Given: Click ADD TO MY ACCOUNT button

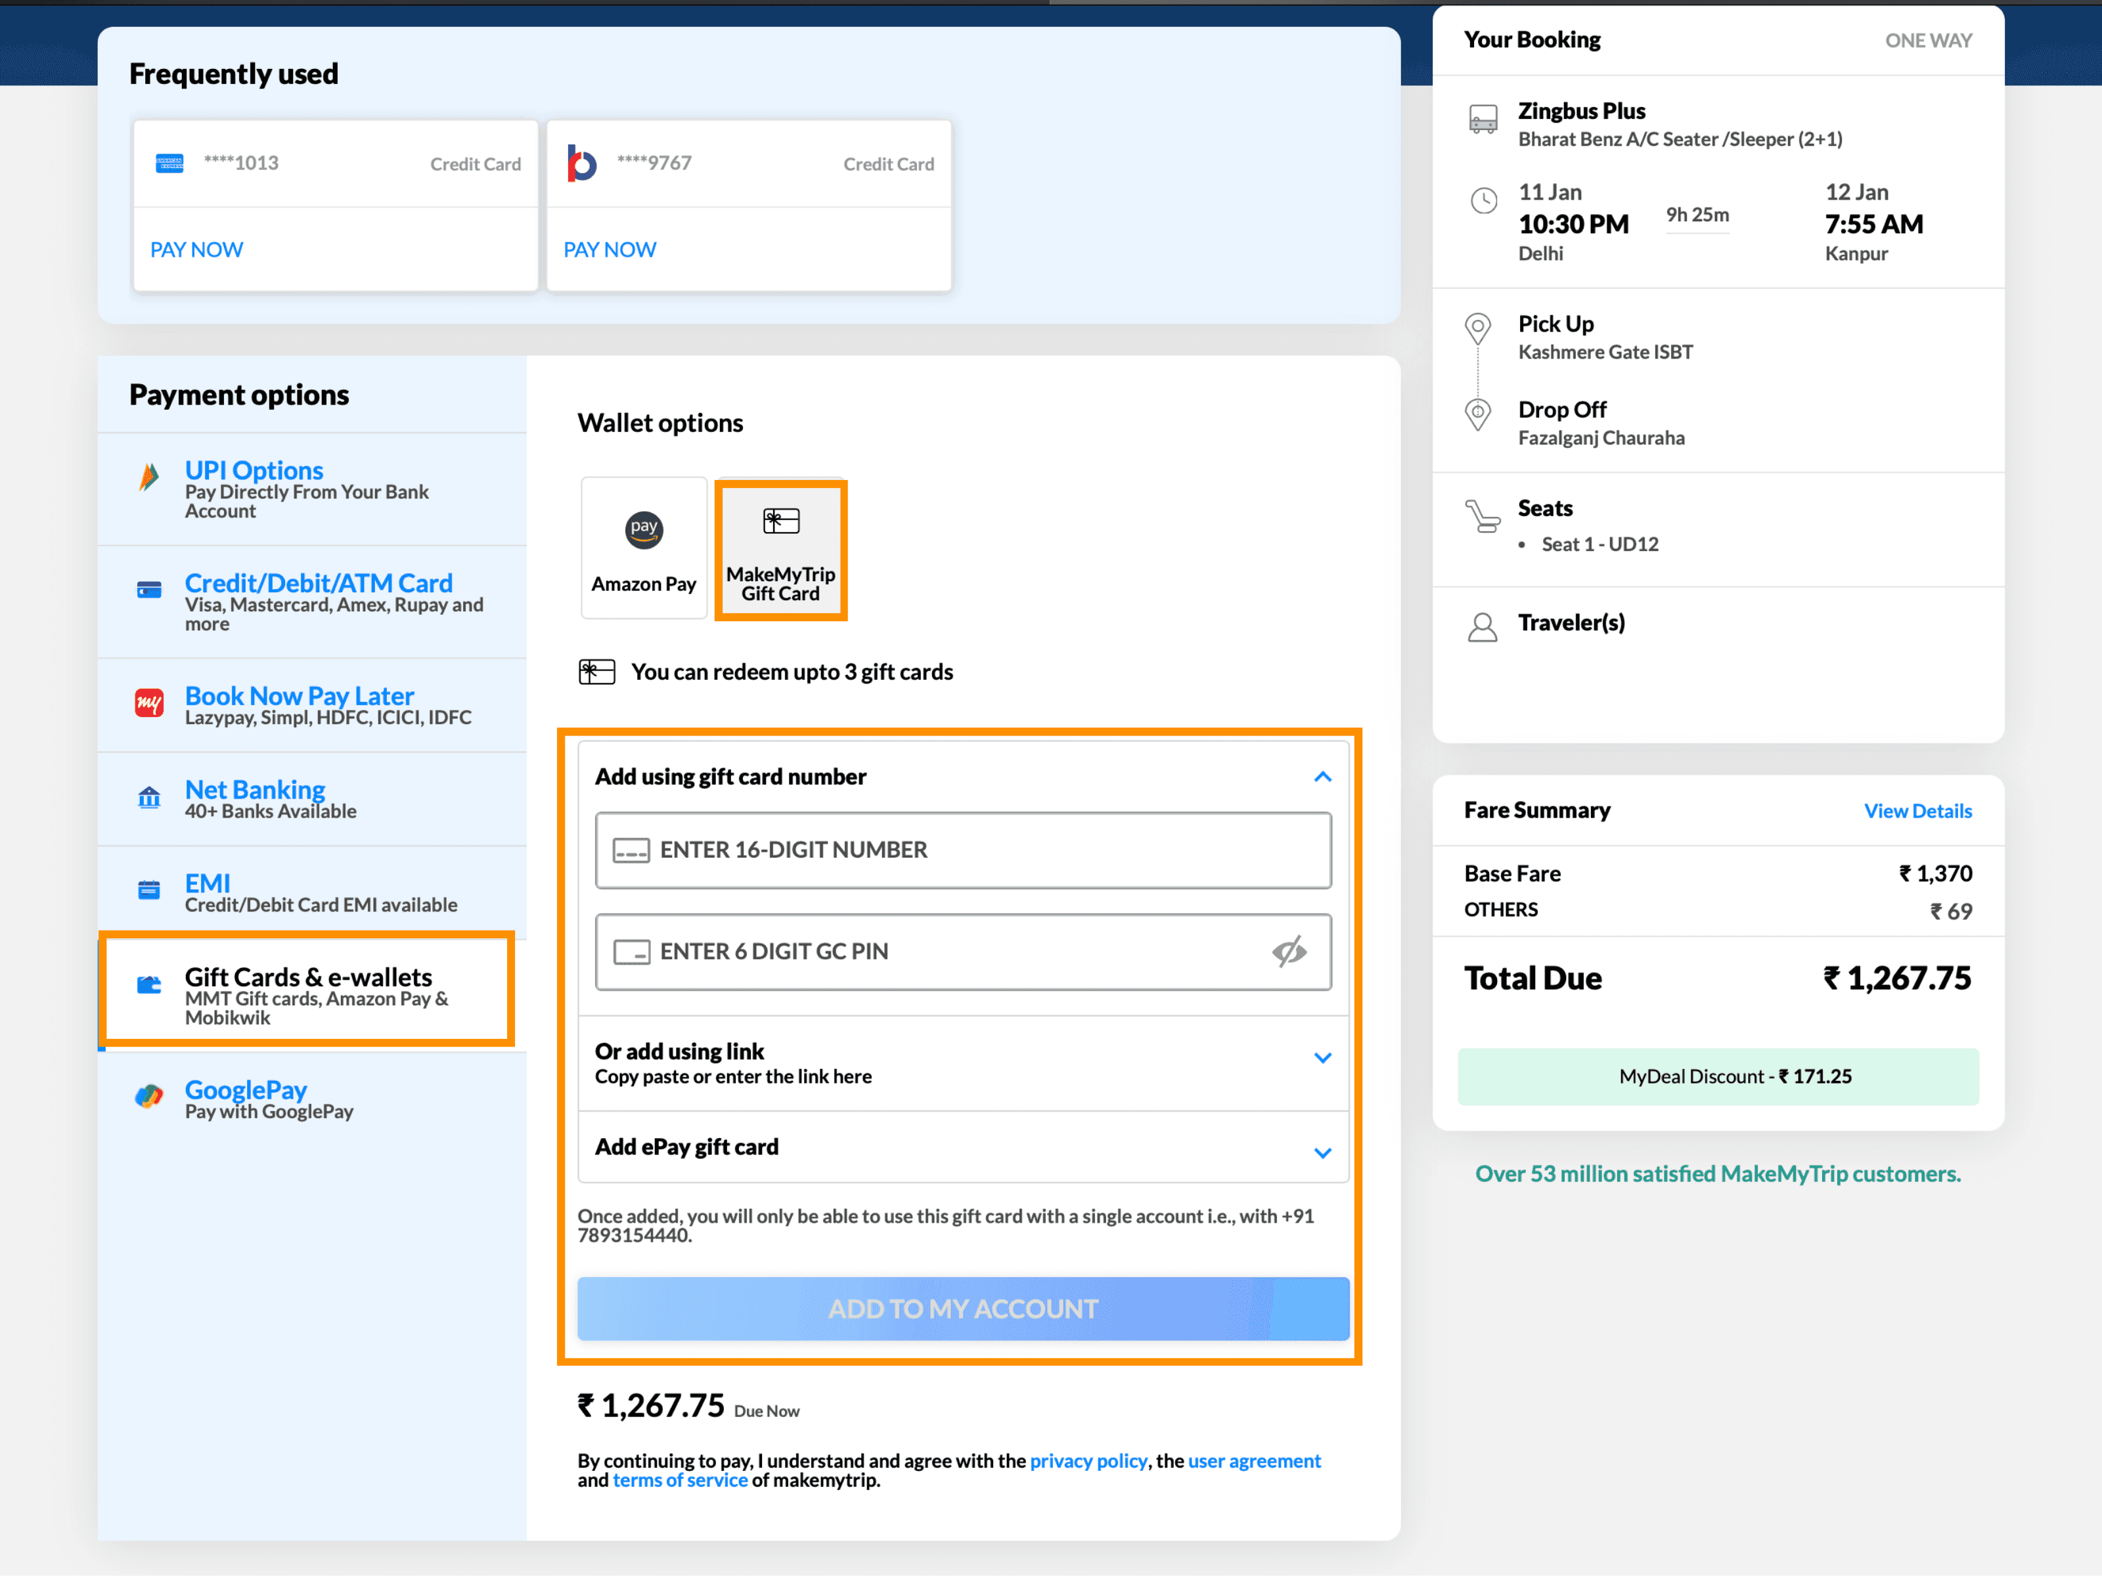Looking at the screenshot, I should point(964,1309).
